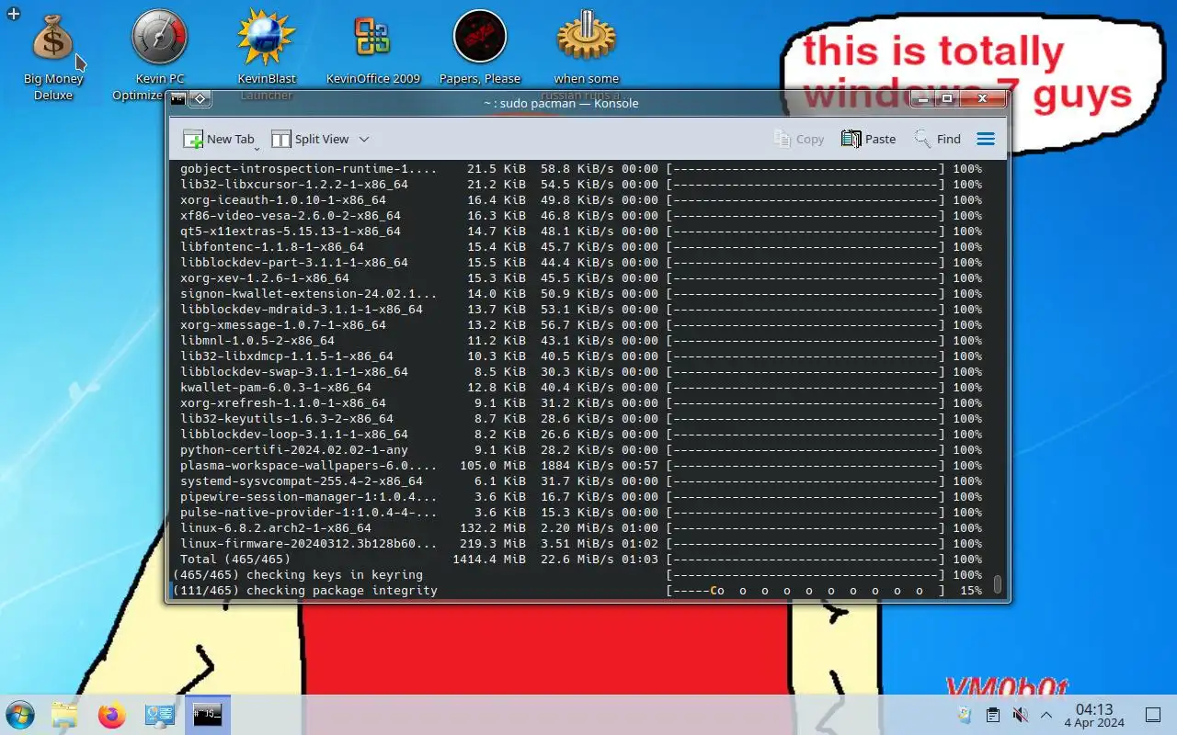Click the plasma-workspace-wallpapers package line
Image resolution: width=1177 pixels, height=735 pixels.
coord(580,466)
